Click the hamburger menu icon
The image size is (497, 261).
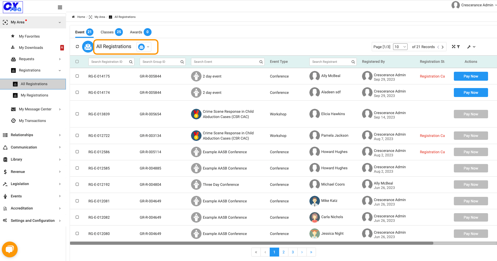click(60, 7)
